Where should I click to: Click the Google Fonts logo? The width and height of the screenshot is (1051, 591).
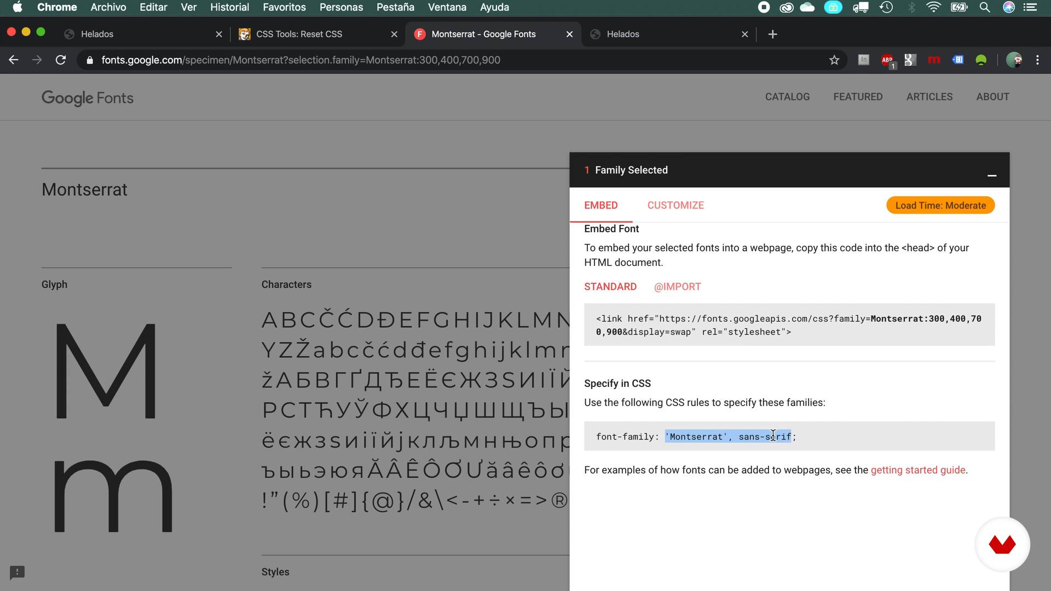click(88, 98)
